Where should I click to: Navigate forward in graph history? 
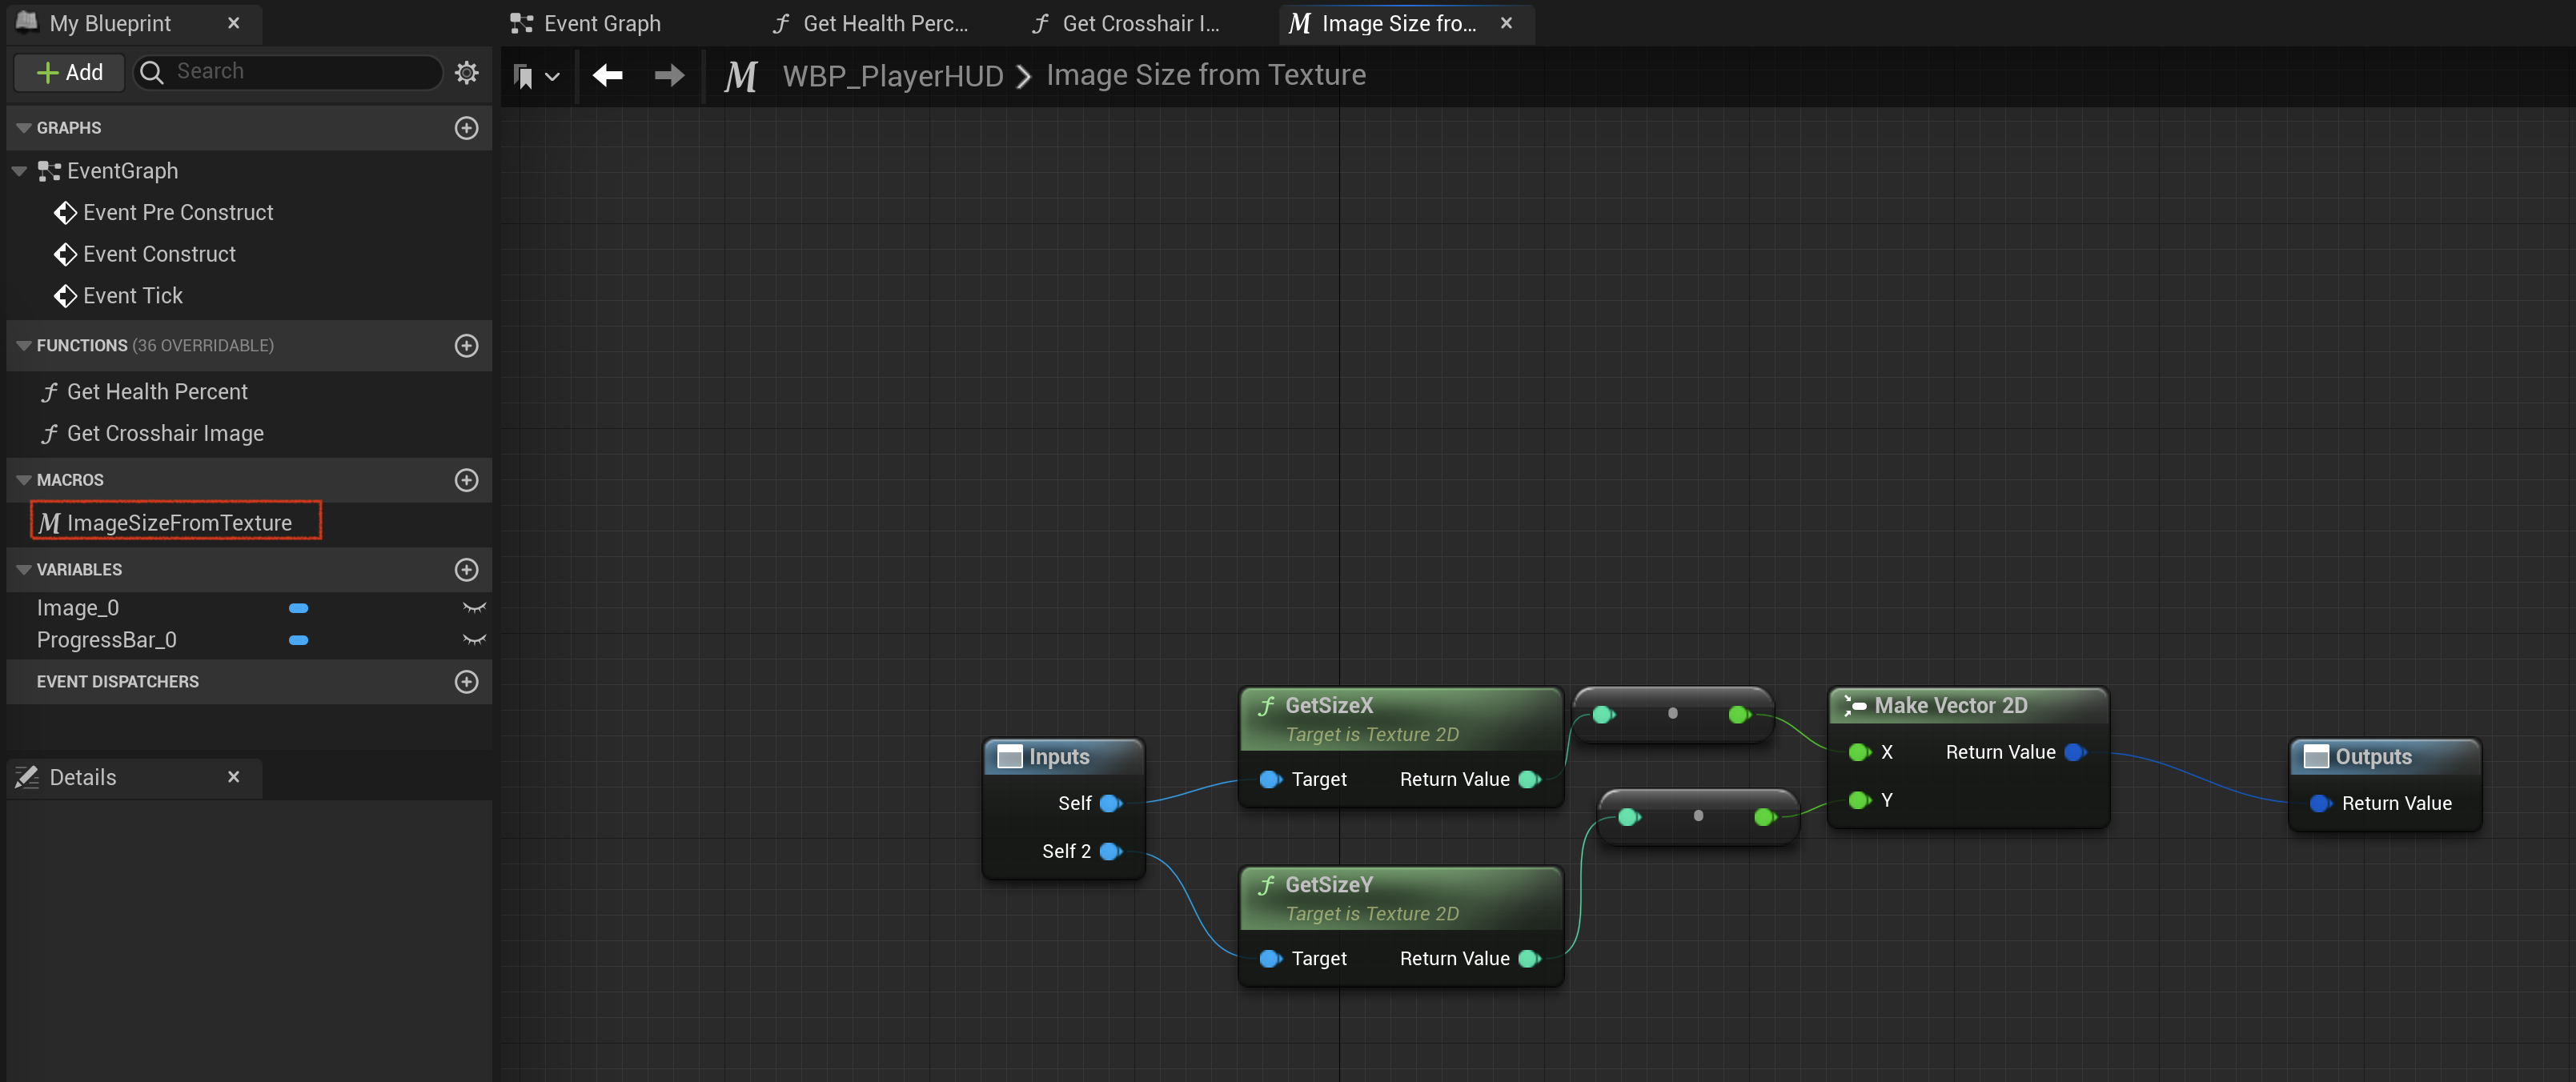(669, 75)
